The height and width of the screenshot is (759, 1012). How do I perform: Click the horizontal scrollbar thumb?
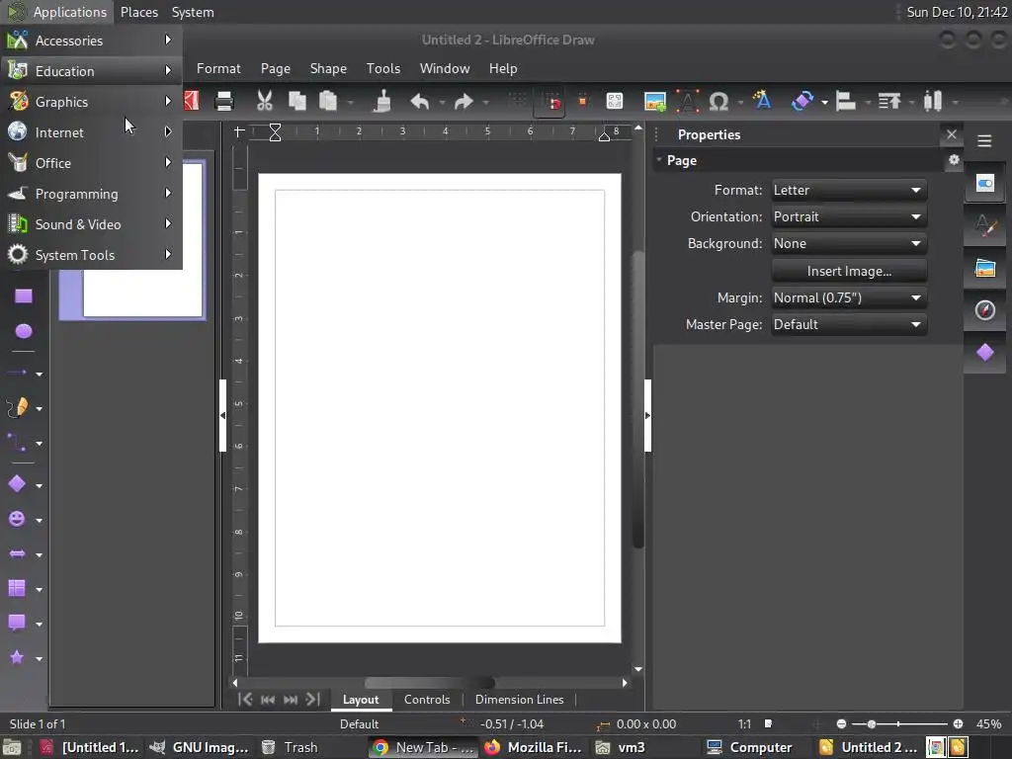429,683
